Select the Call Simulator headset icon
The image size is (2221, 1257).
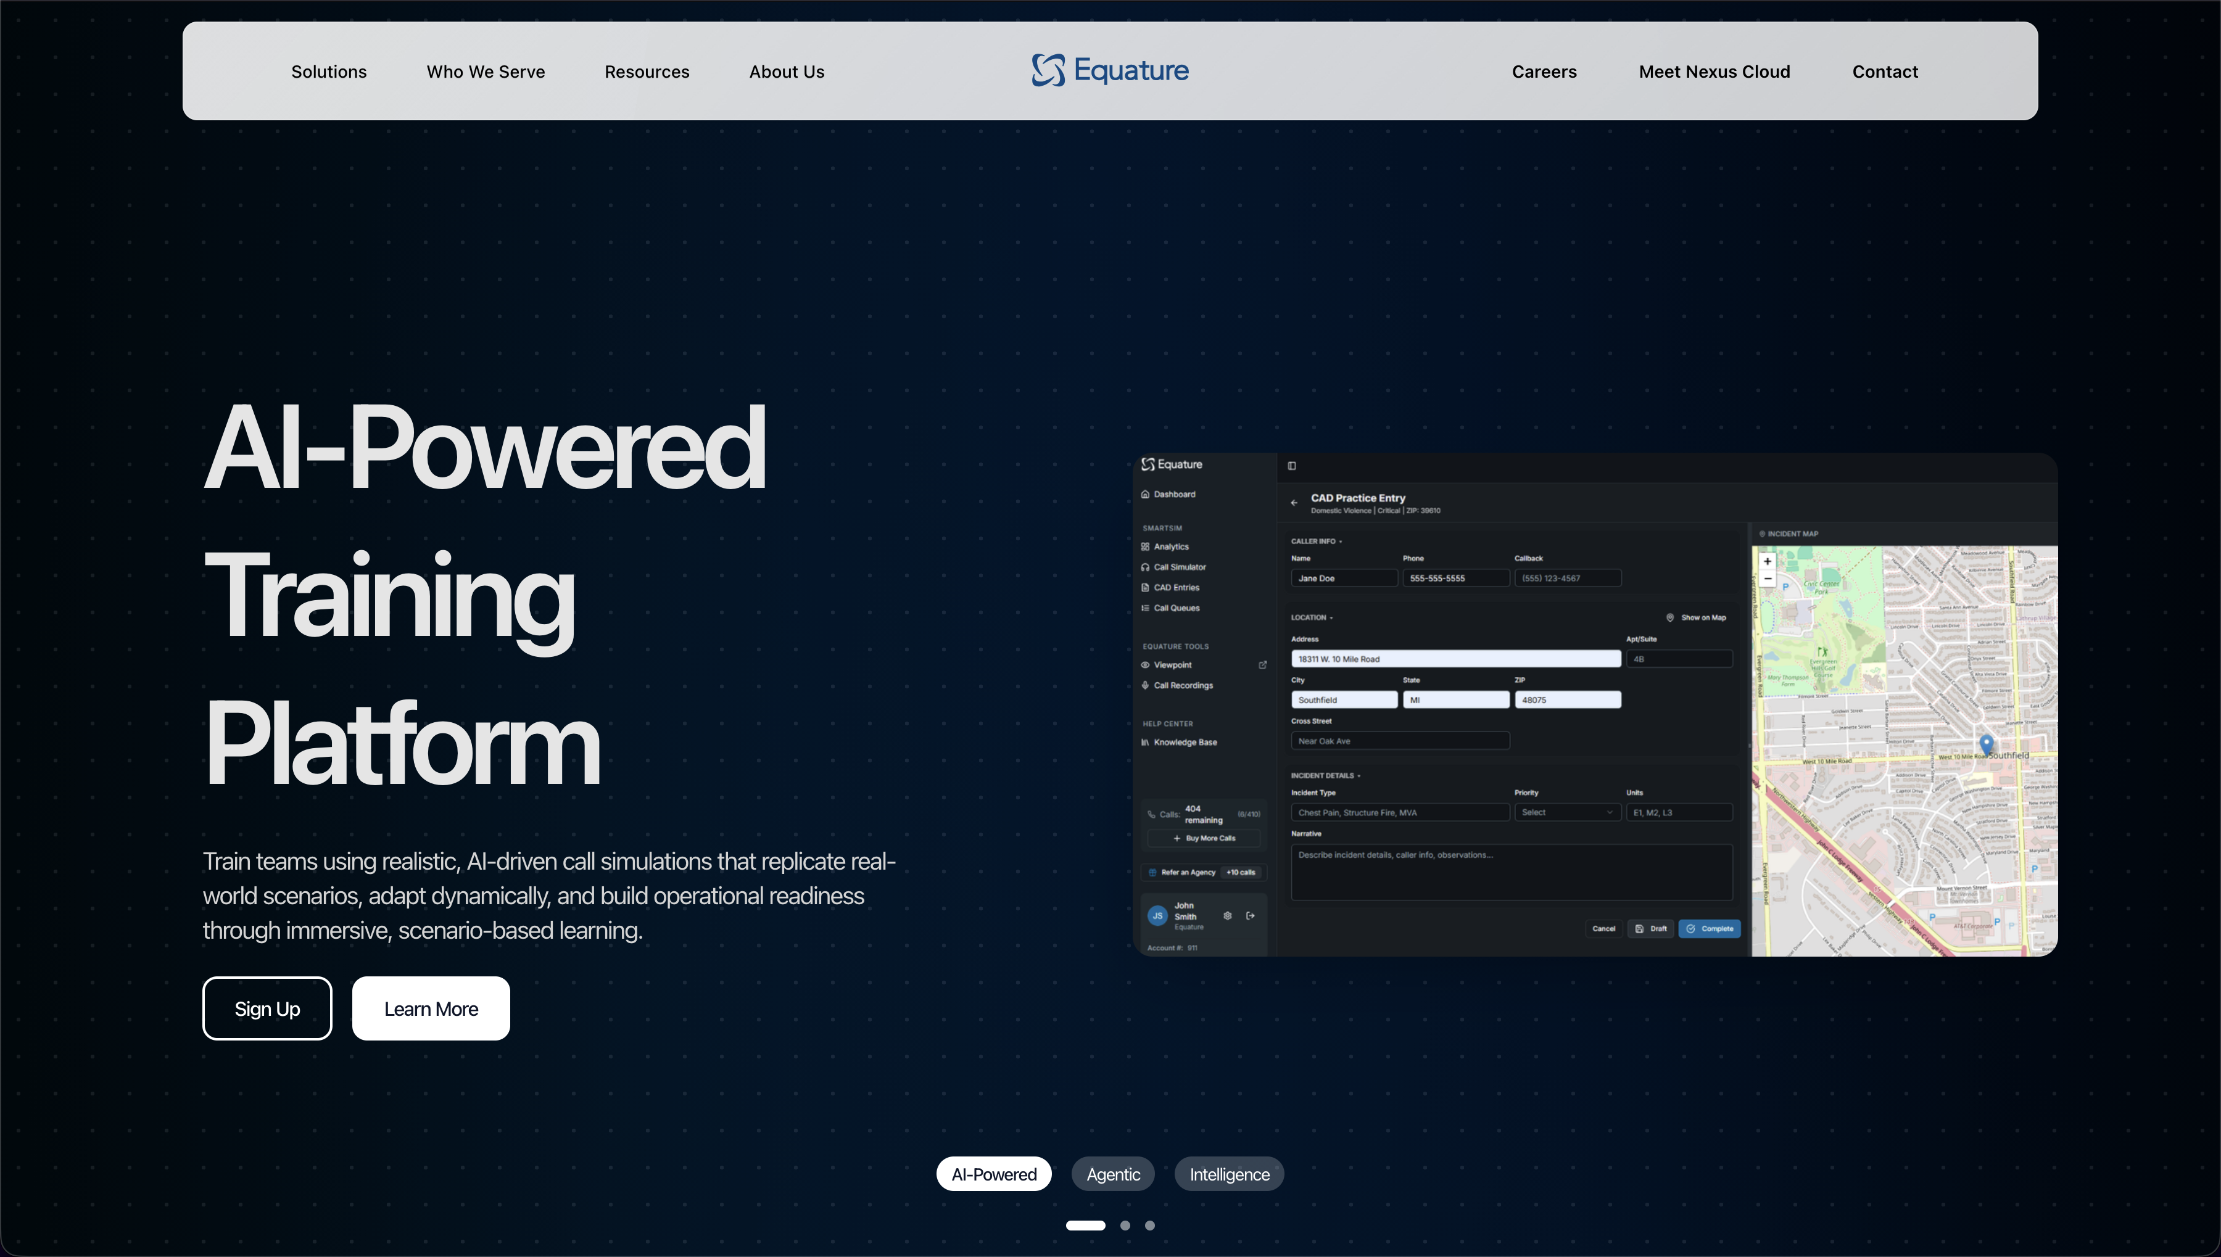[1147, 566]
